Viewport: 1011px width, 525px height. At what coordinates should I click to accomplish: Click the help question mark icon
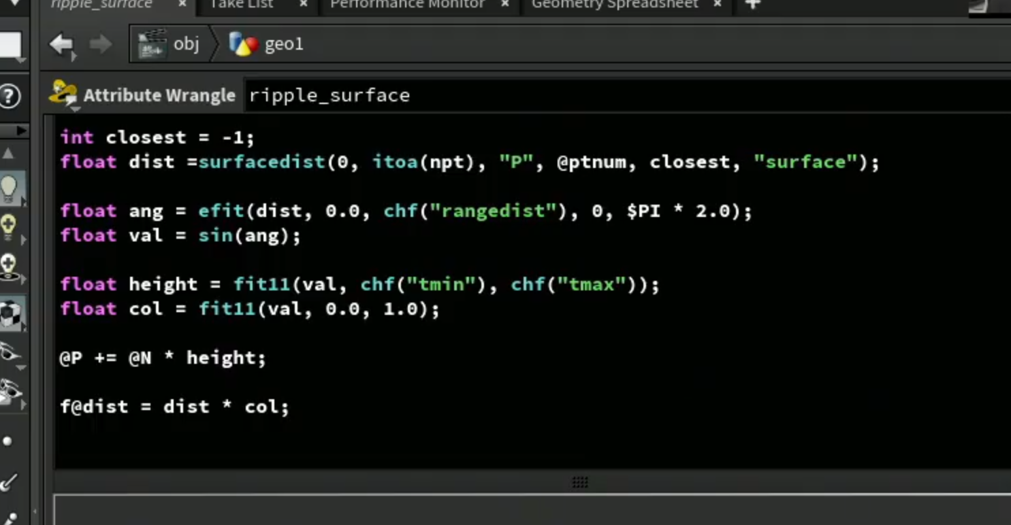[10, 96]
